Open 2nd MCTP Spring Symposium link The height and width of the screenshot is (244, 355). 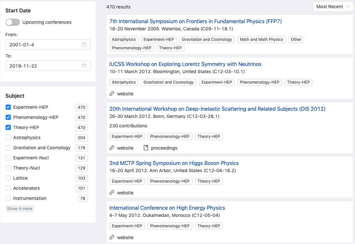(174, 163)
